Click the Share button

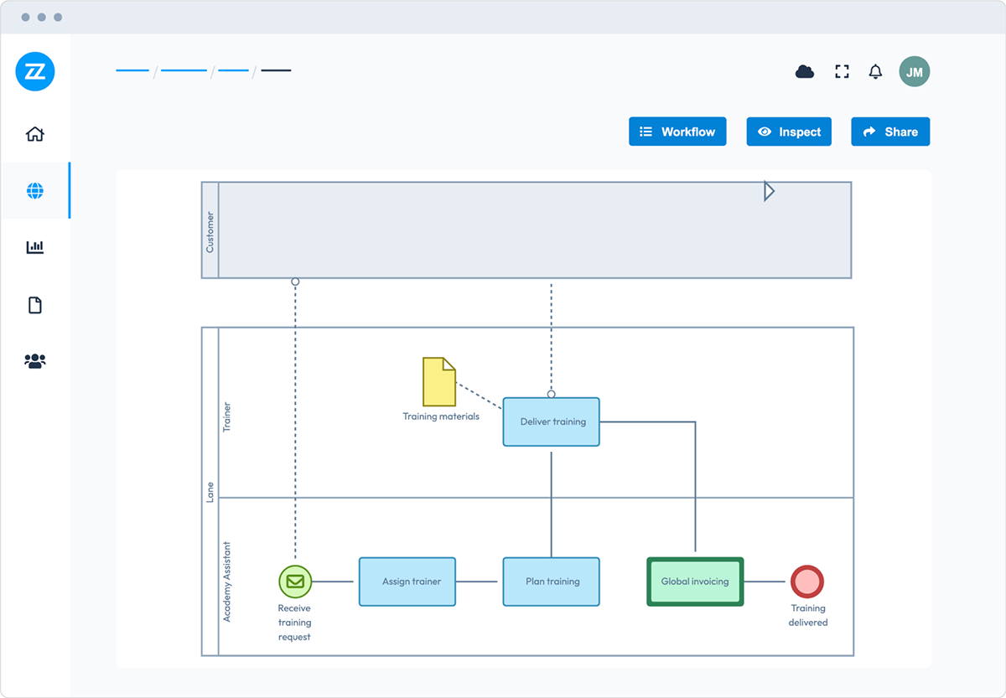click(890, 132)
